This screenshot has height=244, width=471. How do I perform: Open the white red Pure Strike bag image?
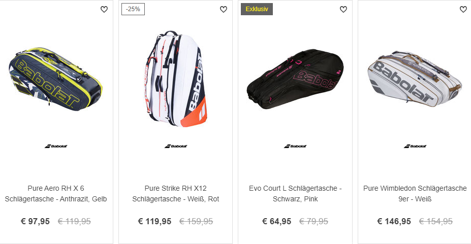176,79
